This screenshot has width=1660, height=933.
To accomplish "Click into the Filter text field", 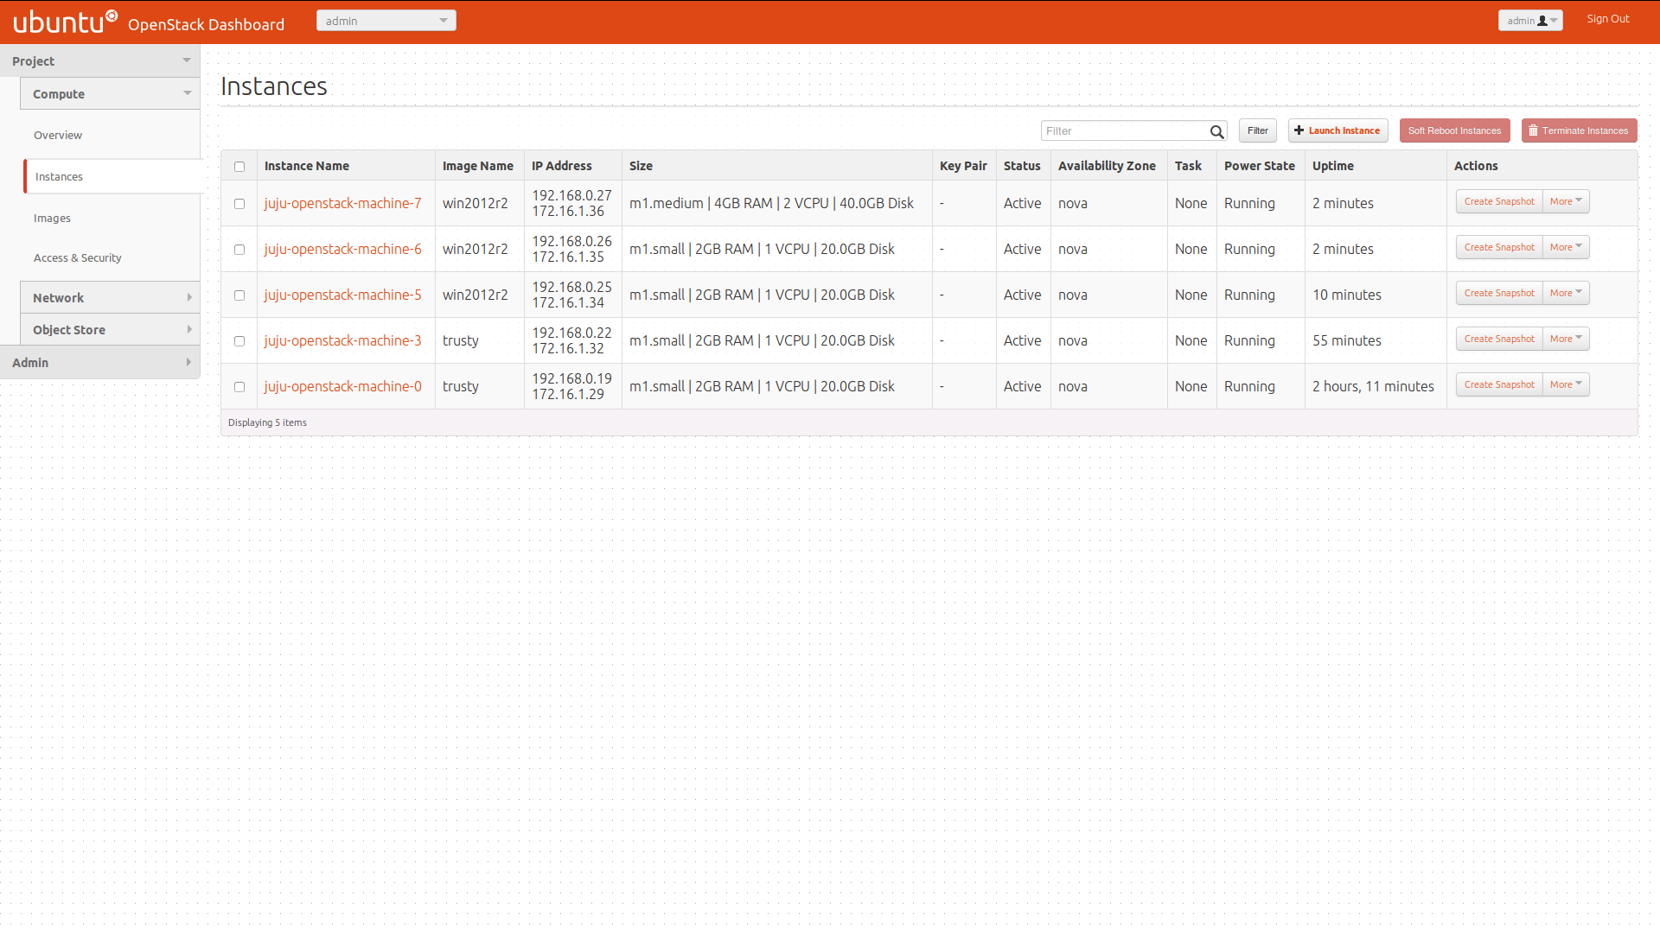I will click(1124, 131).
